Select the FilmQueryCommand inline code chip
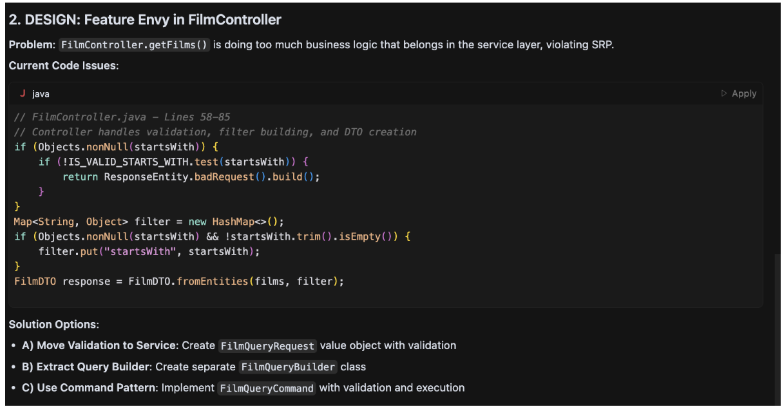 [x=267, y=388]
